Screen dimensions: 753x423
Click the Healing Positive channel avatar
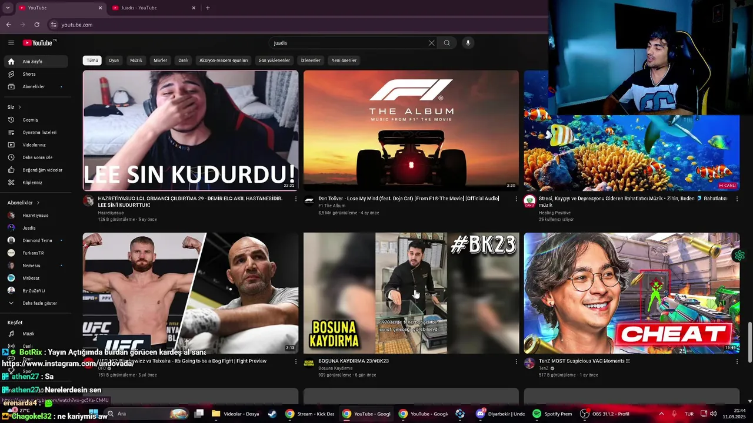(x=529, y=201)
